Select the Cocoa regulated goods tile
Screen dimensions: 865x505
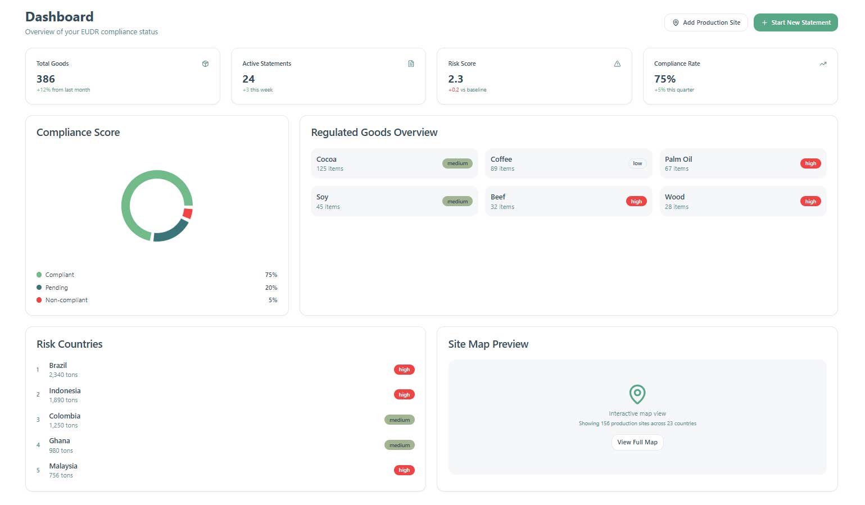pos(393,163)
